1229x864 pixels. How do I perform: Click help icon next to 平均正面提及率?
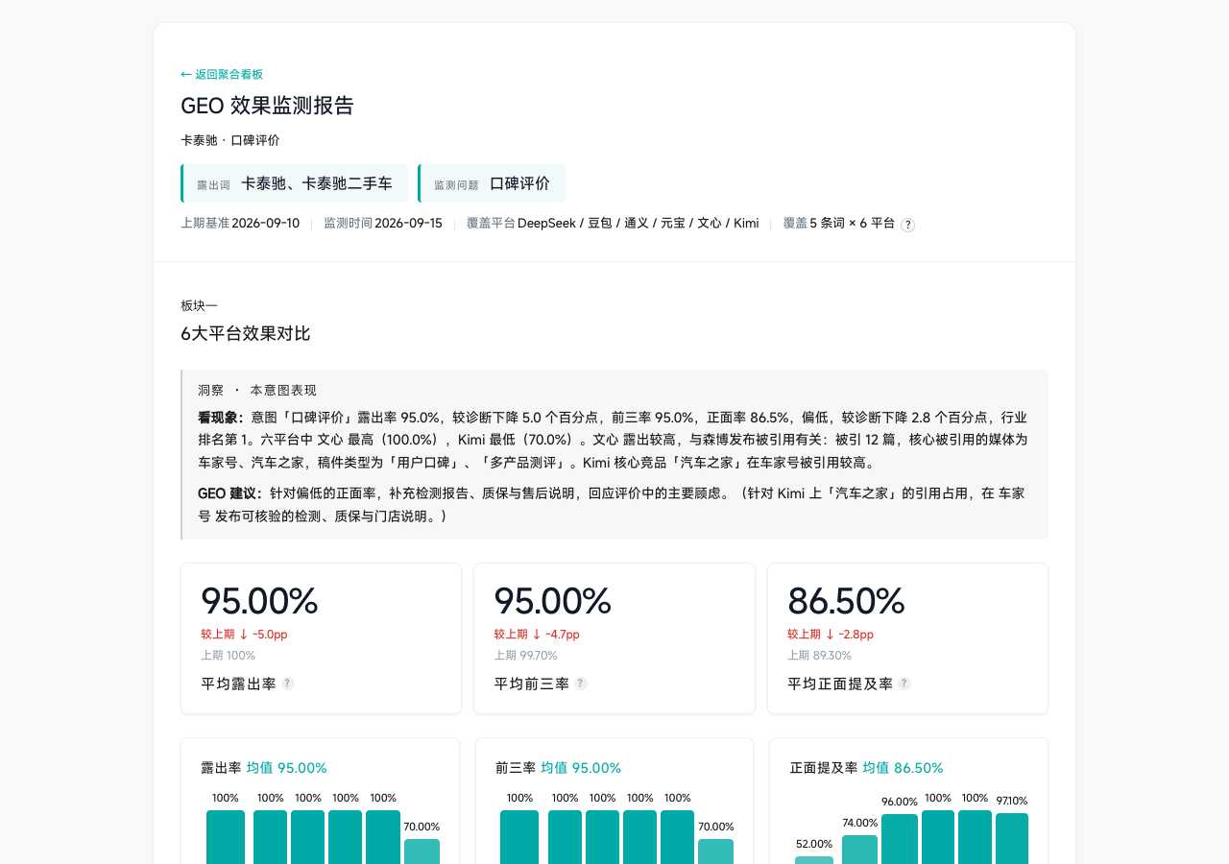click(x=904, y=684)
